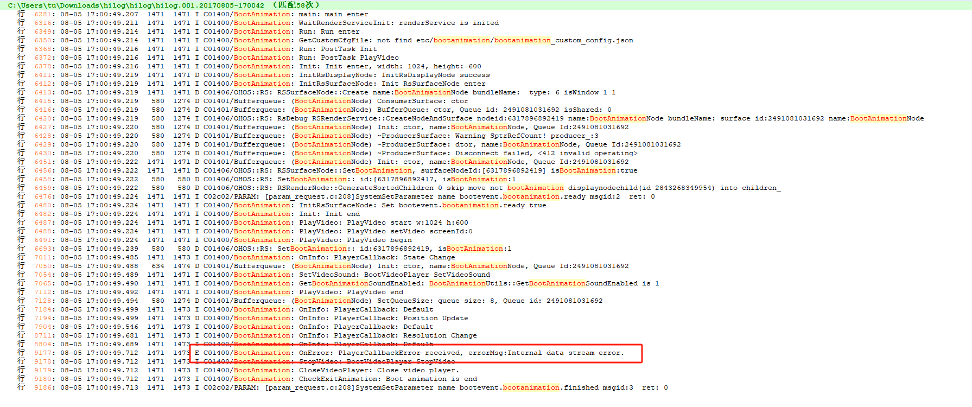Select line 6350 GetCustomCfgFile not find entry
Screen dimensions: 972x407
tap(325, 40)
